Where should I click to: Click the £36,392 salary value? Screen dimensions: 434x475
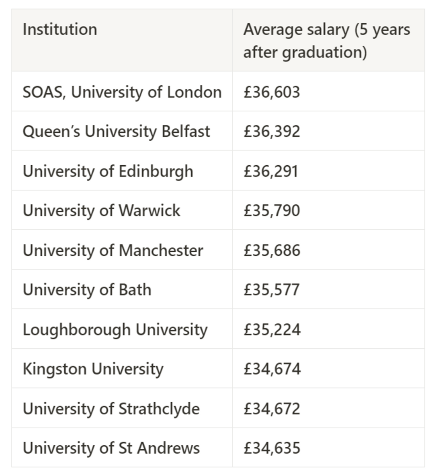272,131
